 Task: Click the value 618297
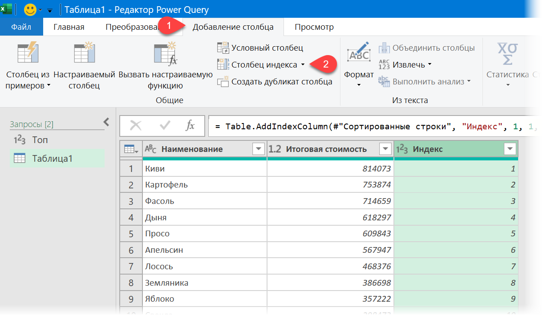point(376,218)
